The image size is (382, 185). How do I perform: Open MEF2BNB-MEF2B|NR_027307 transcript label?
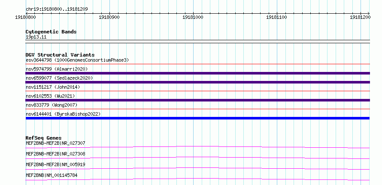pos(55,143)
